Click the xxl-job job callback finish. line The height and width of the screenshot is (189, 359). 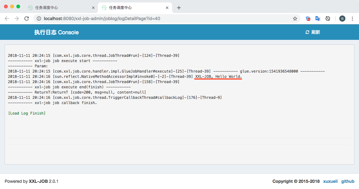(x=53, y=103)
